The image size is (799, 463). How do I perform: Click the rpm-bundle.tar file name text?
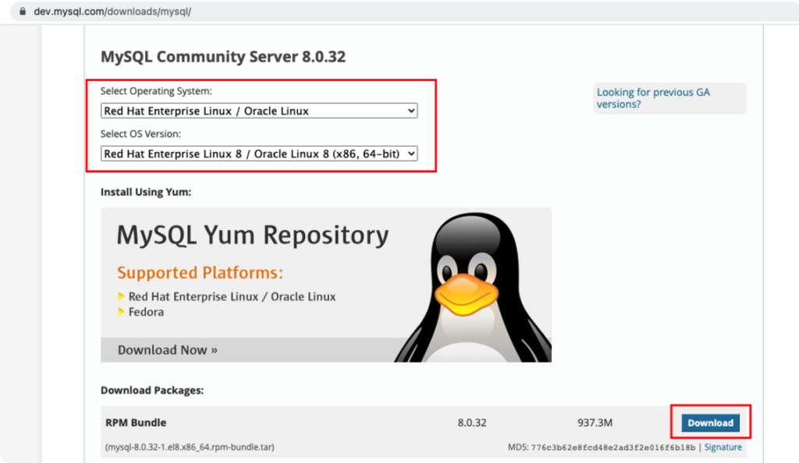(x=190, y=447)
